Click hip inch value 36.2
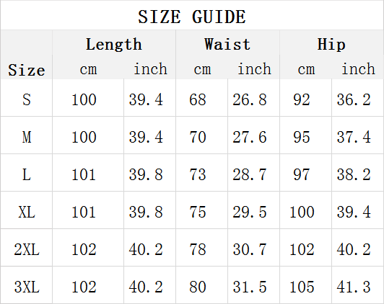The width and height of the screenshot is (384, 304). click(354, 99)
